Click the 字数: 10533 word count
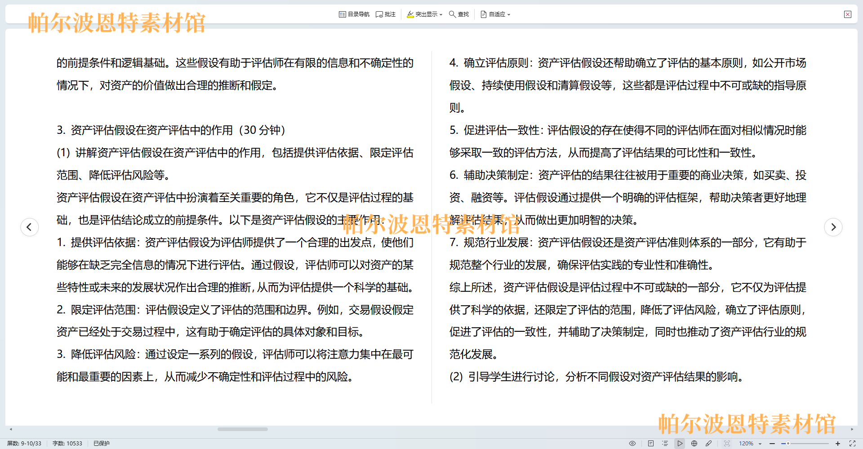 pos(67,443)
